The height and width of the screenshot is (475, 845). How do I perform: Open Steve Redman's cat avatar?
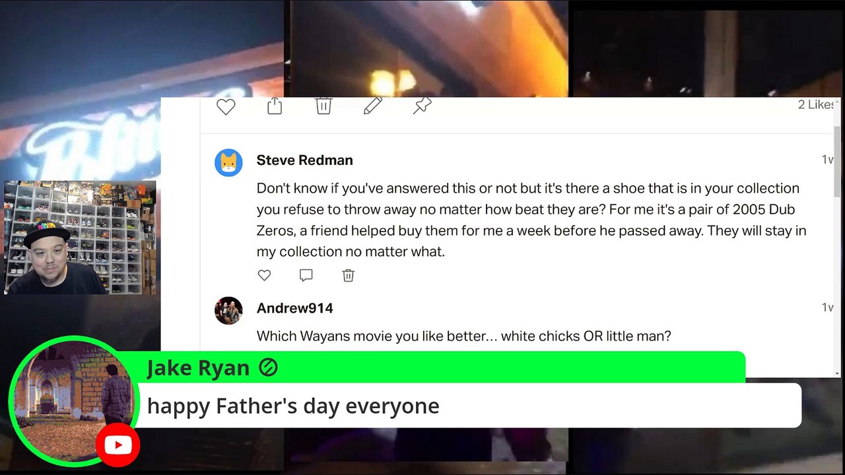(x=228, y=162)
